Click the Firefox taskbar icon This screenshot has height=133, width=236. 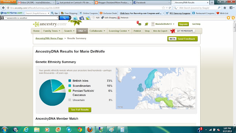[x=90, y=130]
